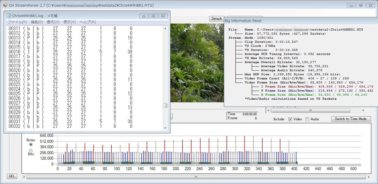The width and height of the screenshot is (378, 184).
Task: Click the Notepad document icon in title bar
Action: 9,16
